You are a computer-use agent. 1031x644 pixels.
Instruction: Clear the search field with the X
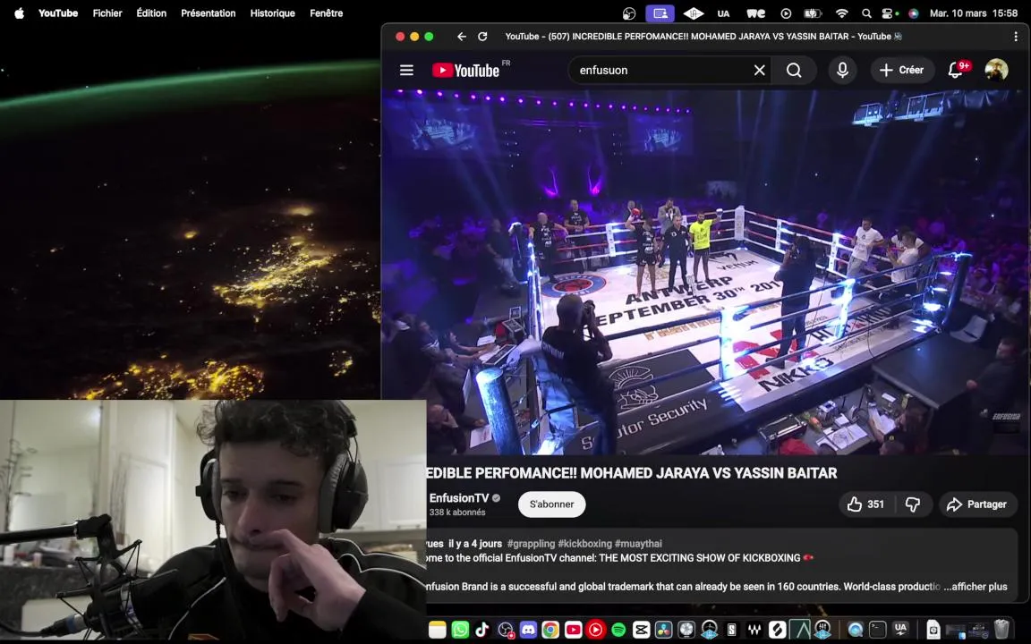(x=760, y=70)
